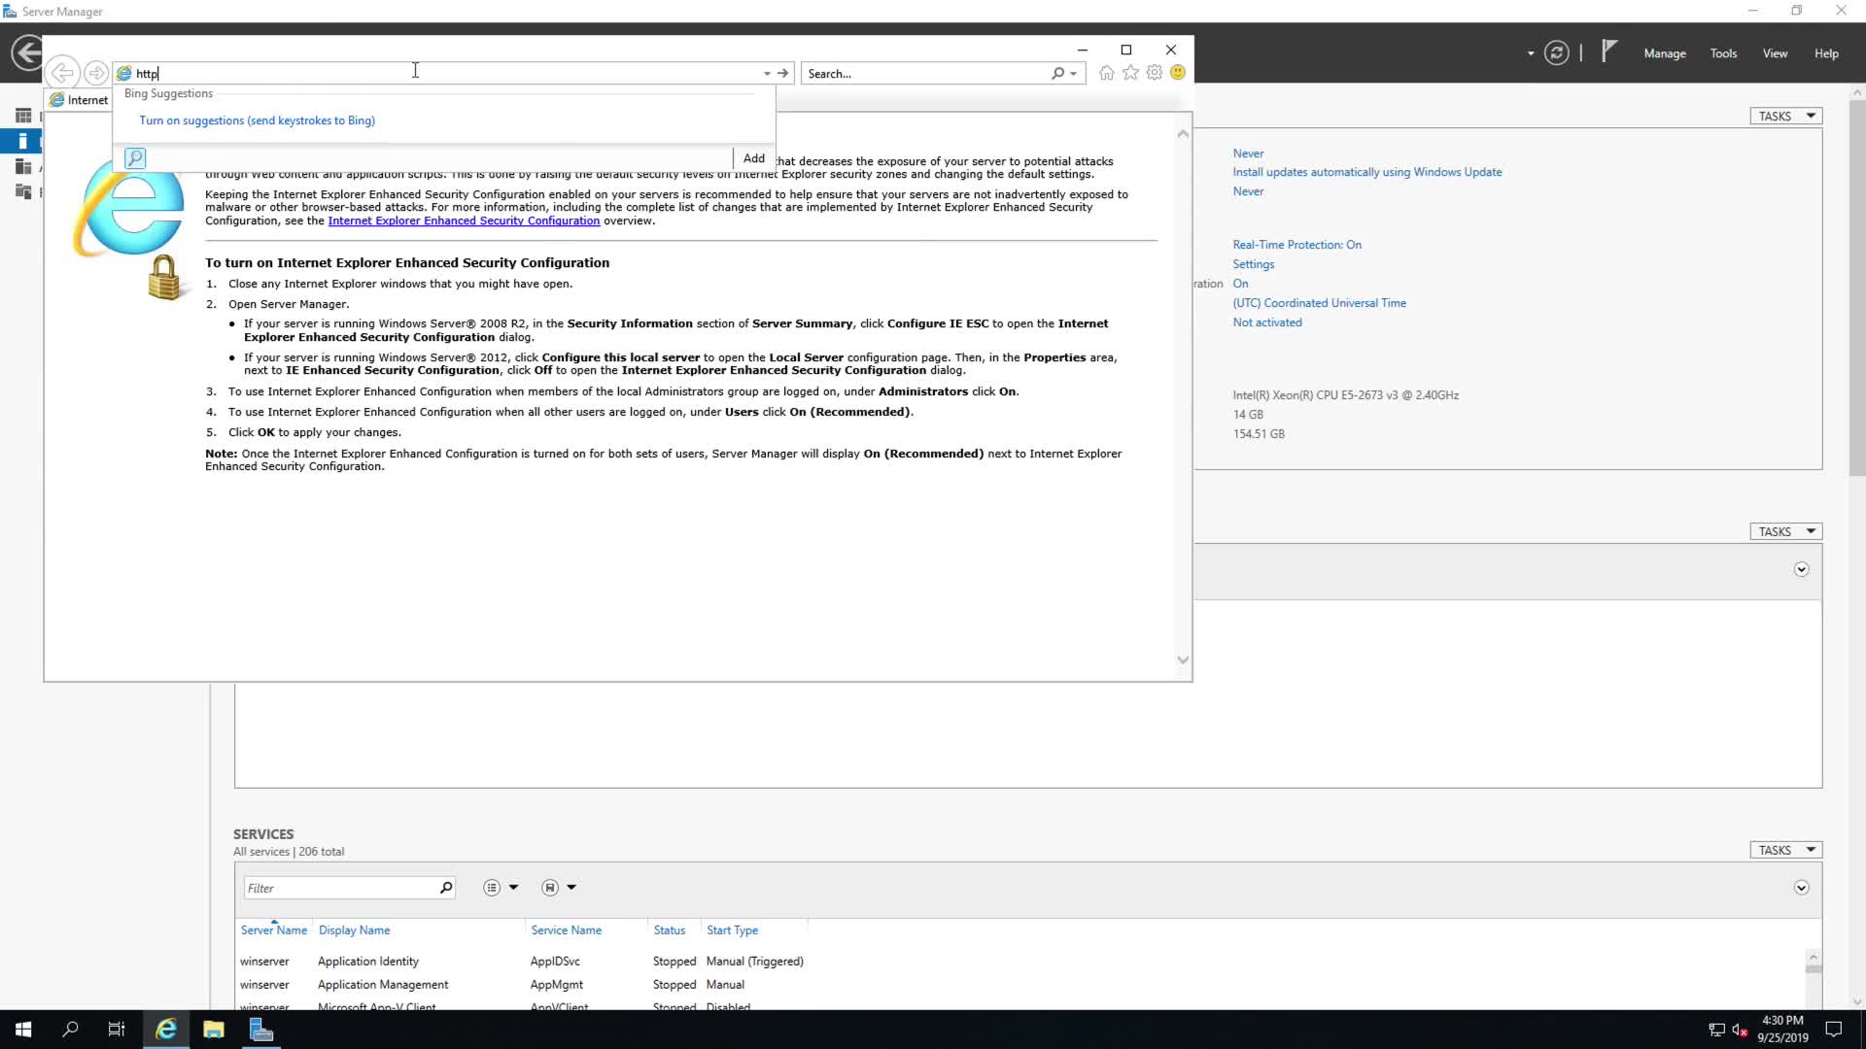Turn on Bing suggestions link
Viewport: 1866px width, 1049px height.
point(257,120)
